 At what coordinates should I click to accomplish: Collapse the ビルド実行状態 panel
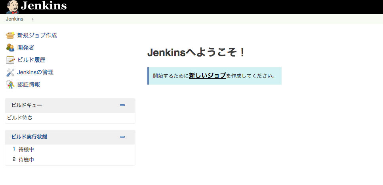(x=122, y=137)
